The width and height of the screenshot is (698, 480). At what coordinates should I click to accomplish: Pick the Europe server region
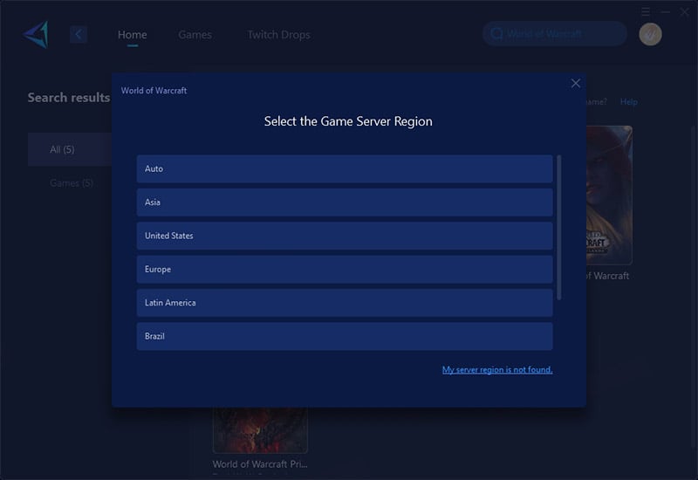pos(344,270)
